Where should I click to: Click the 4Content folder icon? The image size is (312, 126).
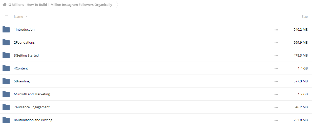pos(6,68)
